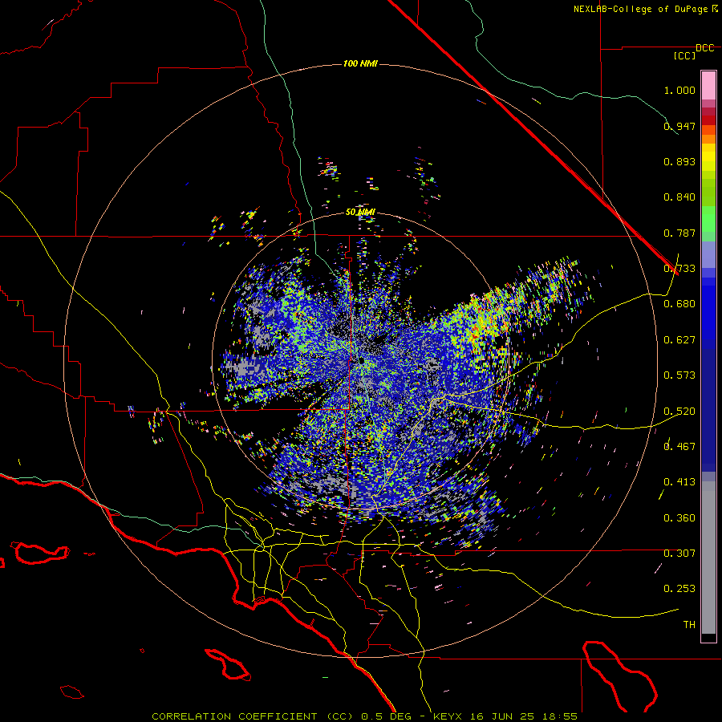Click the 0.467 scale value
The width and height of the screenshot is (722, 722).
point(679,447)
